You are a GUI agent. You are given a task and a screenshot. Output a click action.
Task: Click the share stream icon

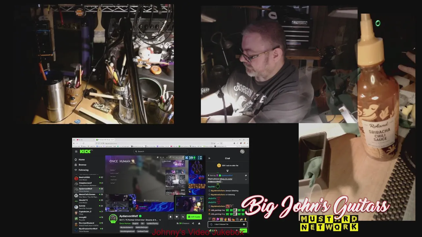click(193, 223)
